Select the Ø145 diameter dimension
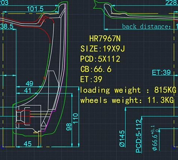This screenshot has width=178, height=160. pos(122,139)
